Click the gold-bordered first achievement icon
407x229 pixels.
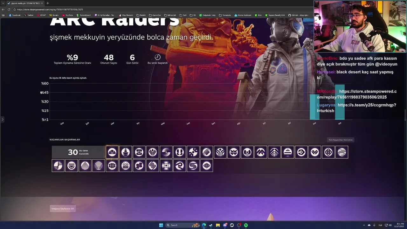coord(112,152)
